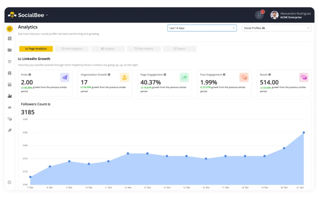Open the help lifebuoy sidebar icon

click(9, 182)
